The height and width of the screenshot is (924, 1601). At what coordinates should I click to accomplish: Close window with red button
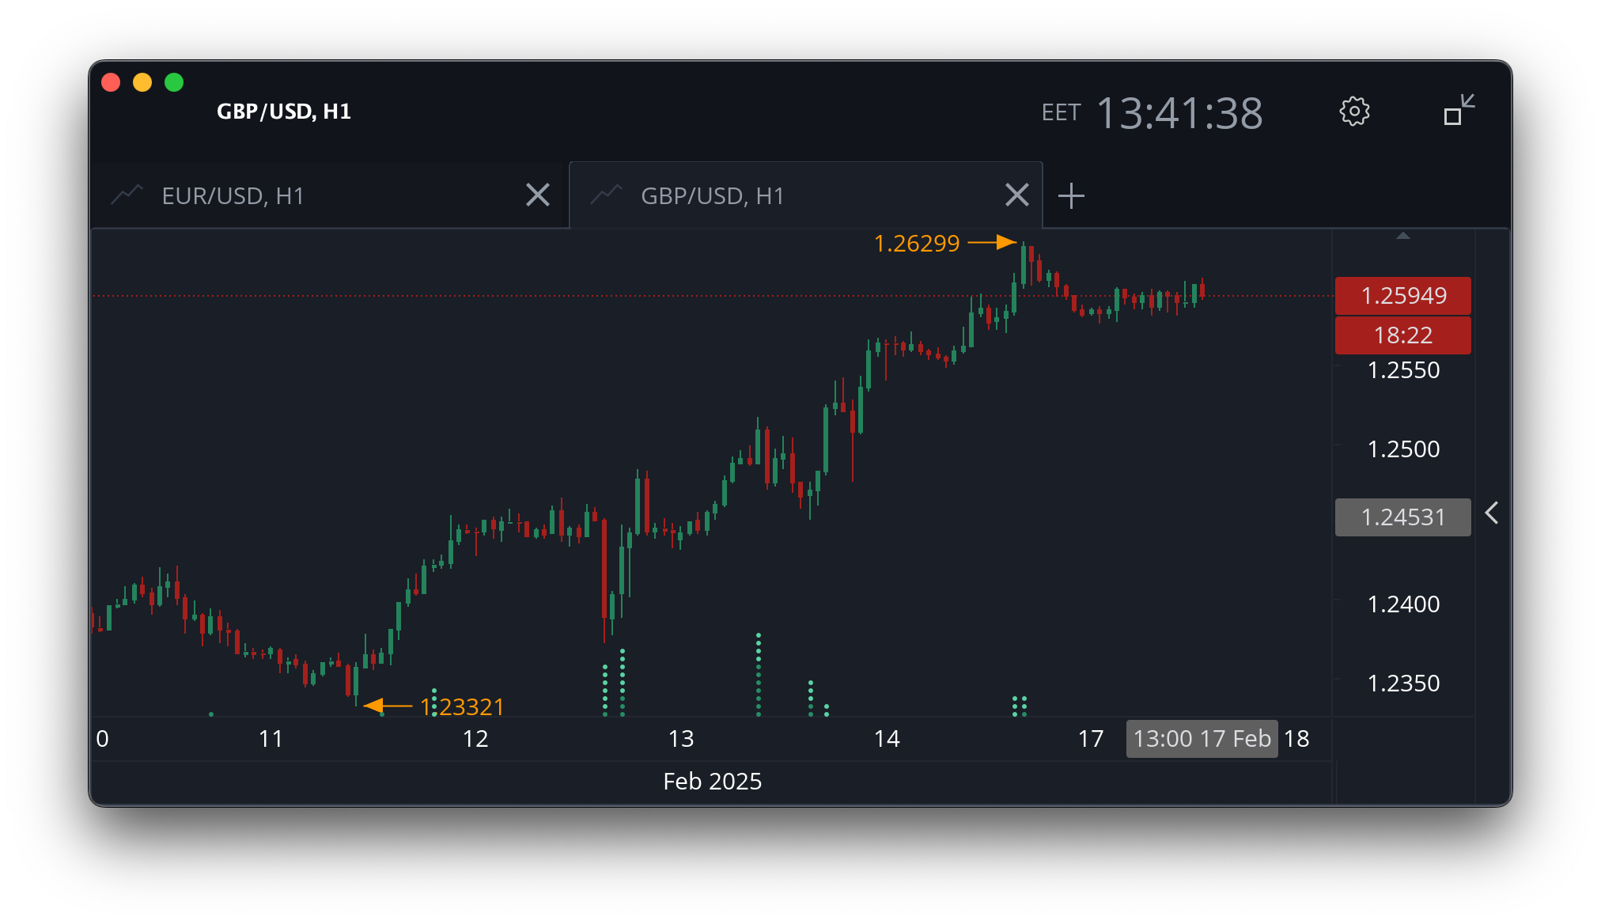pos(112,82)
